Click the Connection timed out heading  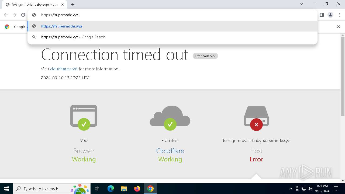115,55
